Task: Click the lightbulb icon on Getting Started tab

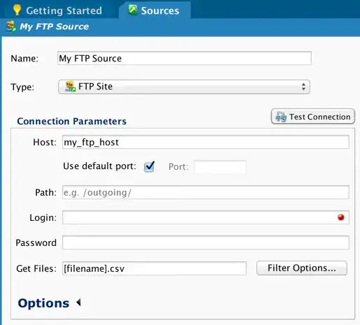Action: (17, 10)
